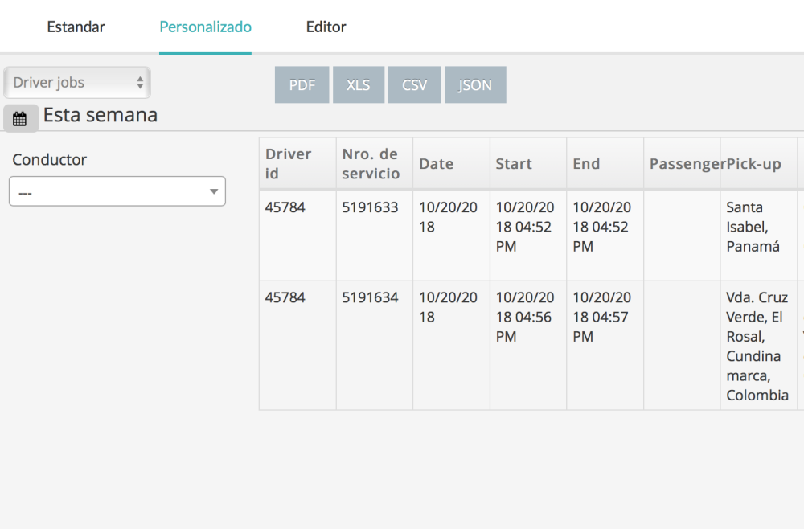Screen dimensions: 804x529
Task: Click service number 5191634 row cell
Action: click(x=370, y=297)
